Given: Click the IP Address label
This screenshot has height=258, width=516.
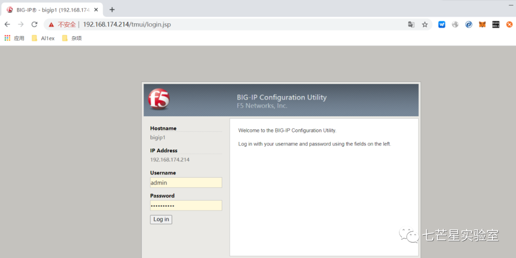Looking at the screenshot, I should tap(163, 150).
